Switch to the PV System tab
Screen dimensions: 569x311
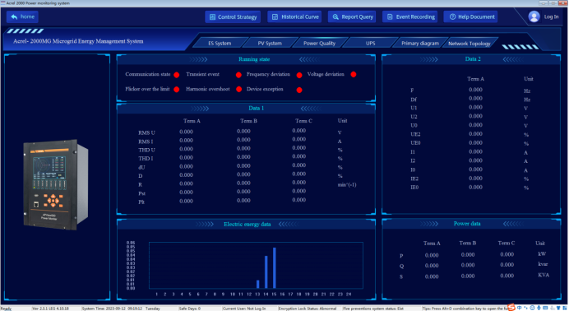pyautogui.click(x=270, y=43)
